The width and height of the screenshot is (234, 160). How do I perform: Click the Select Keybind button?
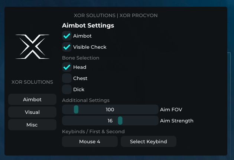(149, 141)
